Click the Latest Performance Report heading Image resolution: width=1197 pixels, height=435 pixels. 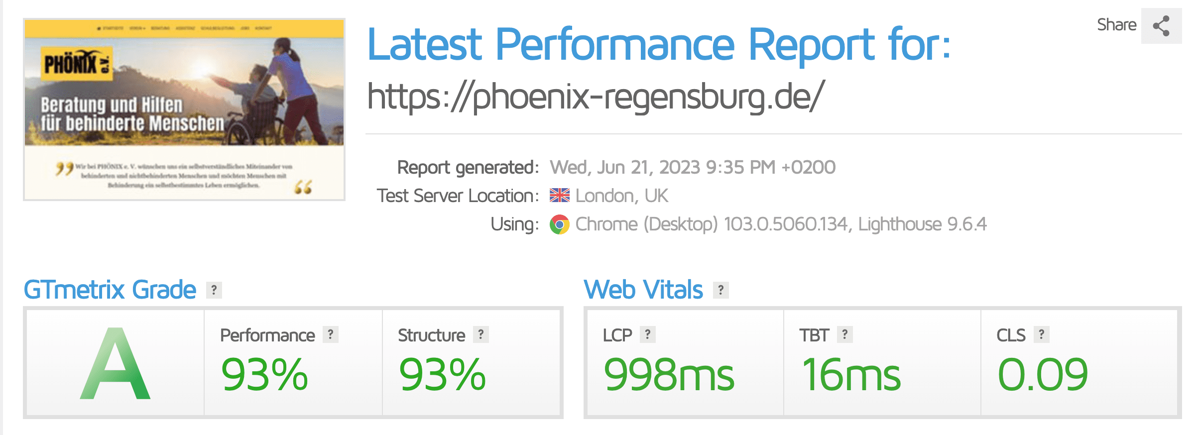click(658, 45)
